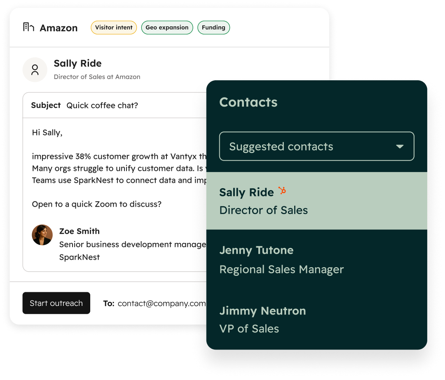Click the 'Many orgs struggle' email line
Viewport: 445px width, 380px height.
(x=119, y=168)
